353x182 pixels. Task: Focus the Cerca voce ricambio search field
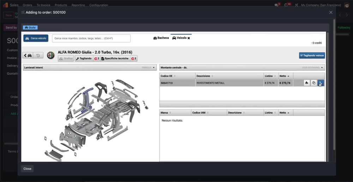(91, 38)
